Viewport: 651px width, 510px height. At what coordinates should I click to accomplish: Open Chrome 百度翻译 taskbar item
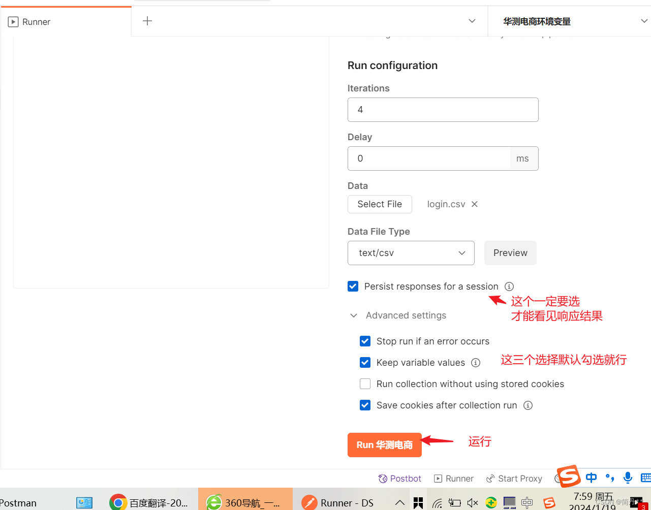click(x=149, y=502)
